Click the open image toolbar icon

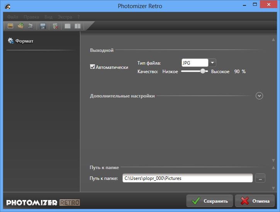[10, 26]
